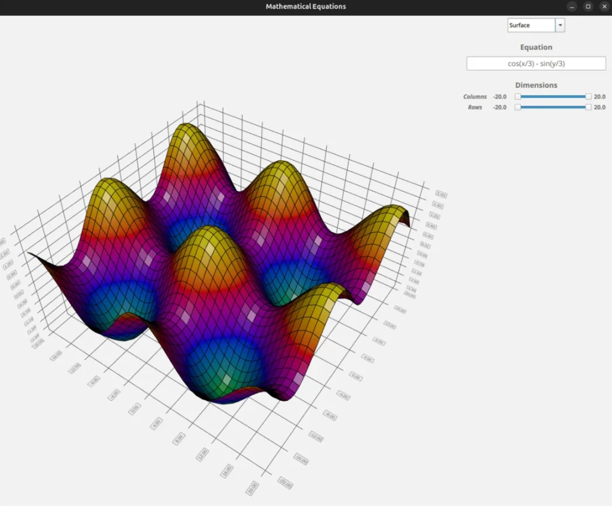This screenshot has width=612, height=506.
Task: Select the Rows slider minimum handle
Action: click(518, 107)
